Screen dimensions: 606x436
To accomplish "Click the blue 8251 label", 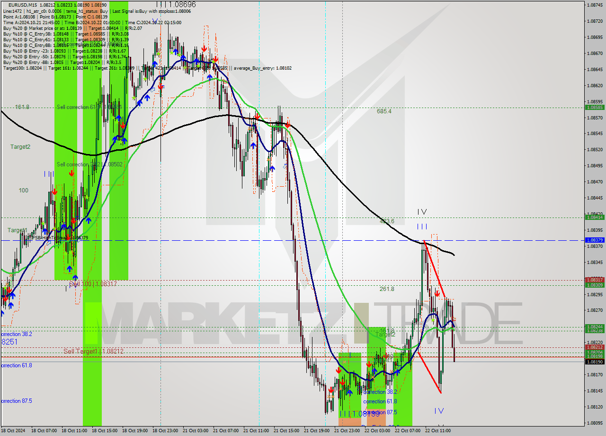I will (x=9, y=342).
